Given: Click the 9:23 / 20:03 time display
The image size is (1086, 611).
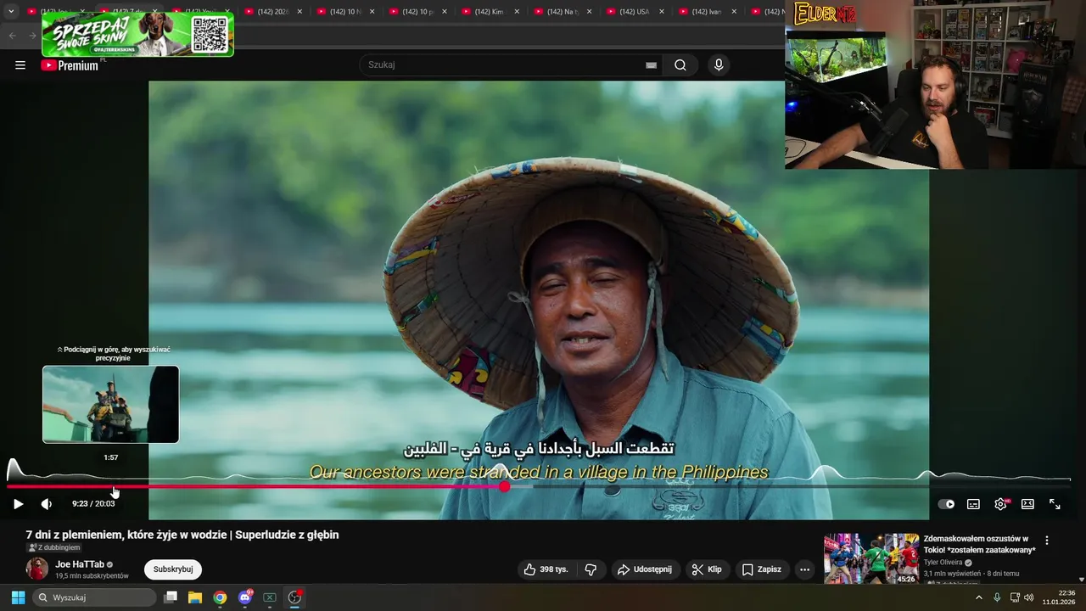Looking at the screenshot, I should (x=93, y=504).
